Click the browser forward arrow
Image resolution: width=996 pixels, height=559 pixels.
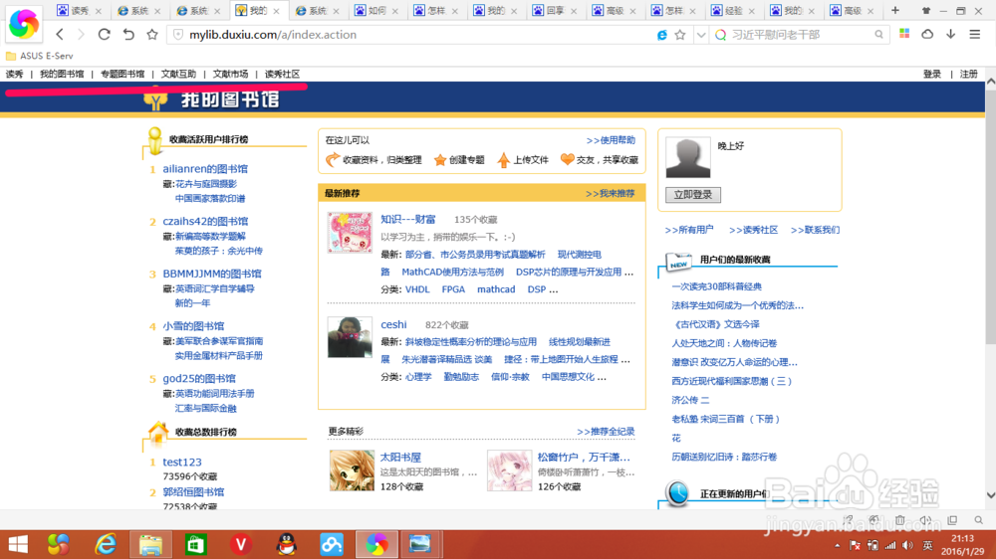81,34
